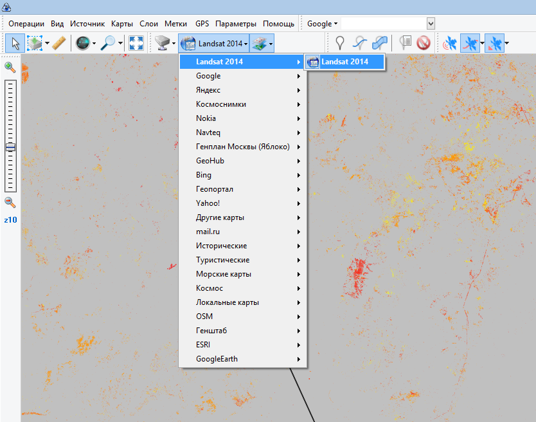Open the Метки menu
Viewport: 536px width, 422px height.
point(175,24)
